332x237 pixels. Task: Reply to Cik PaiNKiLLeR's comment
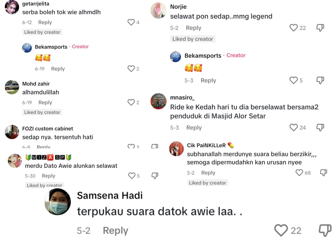[x=208, y=173]
